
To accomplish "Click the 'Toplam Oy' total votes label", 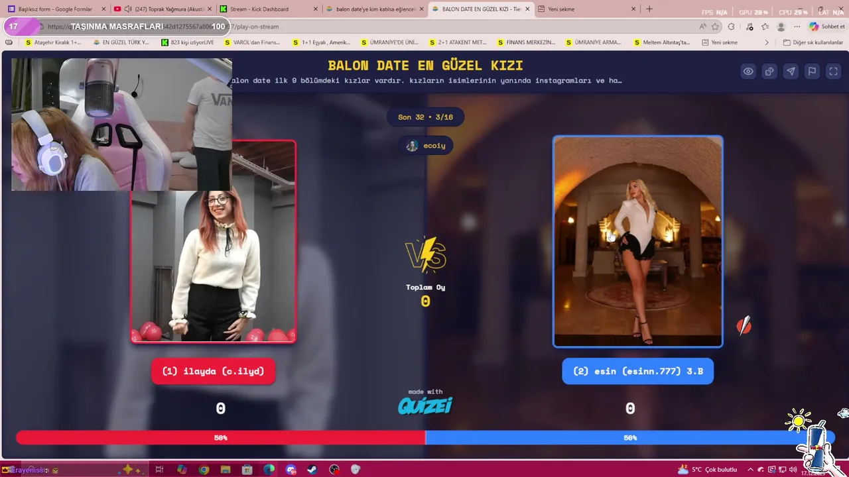I will pyautogui.click(x=425, y=288).
